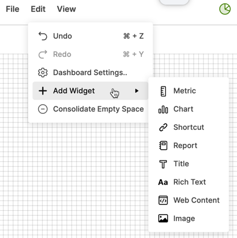This screenshot has width=237, height=238.
Task: Click an empty dashboard grid cell
Action: point(76,171)
